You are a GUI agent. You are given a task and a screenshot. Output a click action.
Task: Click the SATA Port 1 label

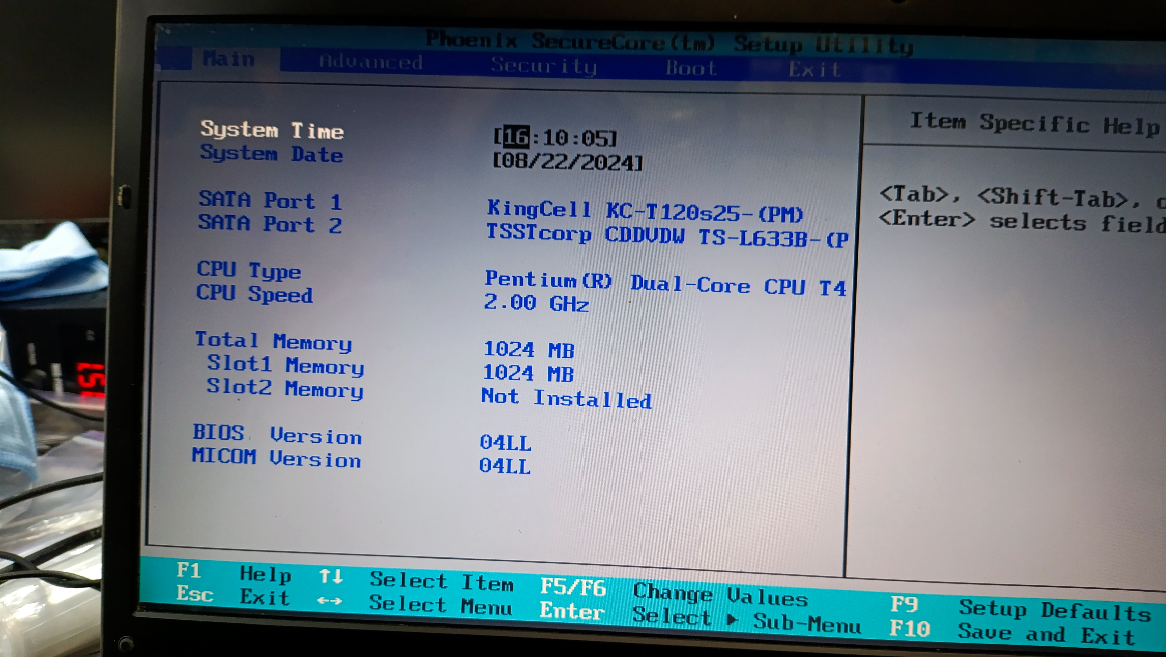[x=270, y=200]
